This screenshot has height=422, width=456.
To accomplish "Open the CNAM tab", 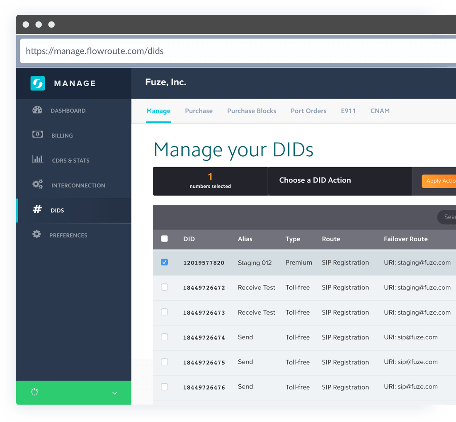I will pyautogui.click(x=380, y=111).
